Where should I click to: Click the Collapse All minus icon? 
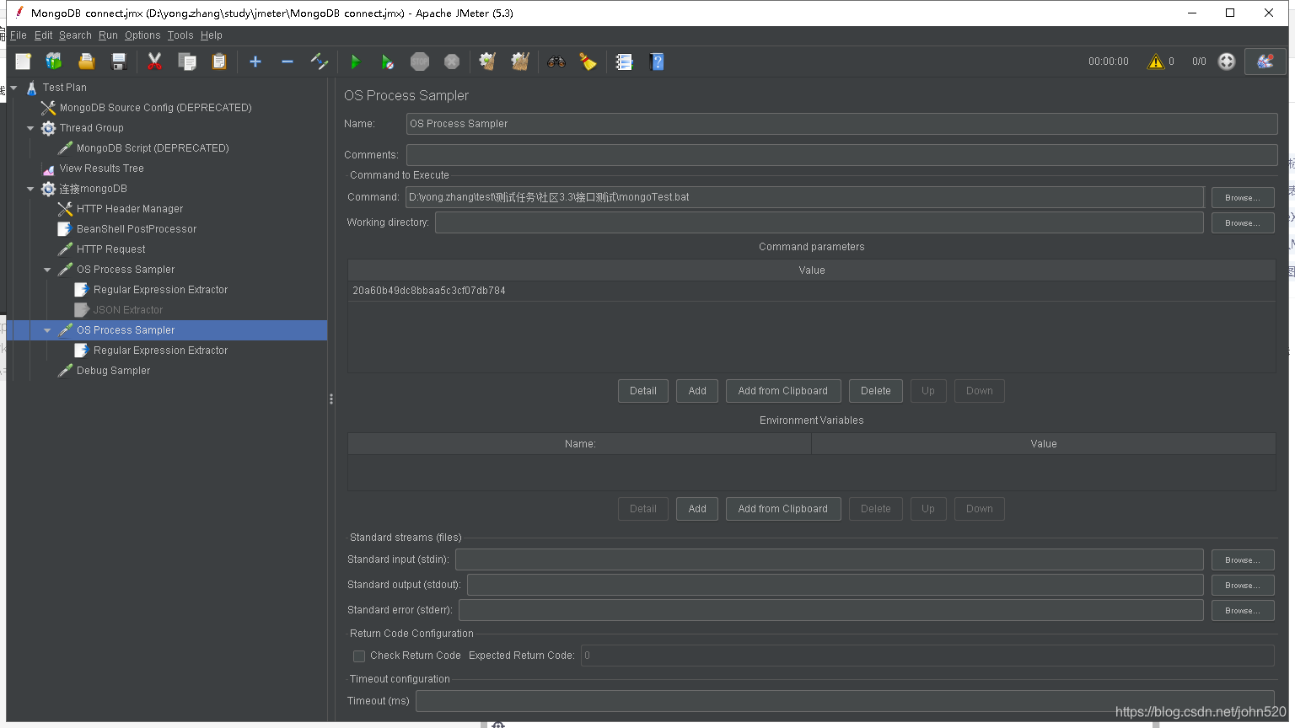click(287, 62)
